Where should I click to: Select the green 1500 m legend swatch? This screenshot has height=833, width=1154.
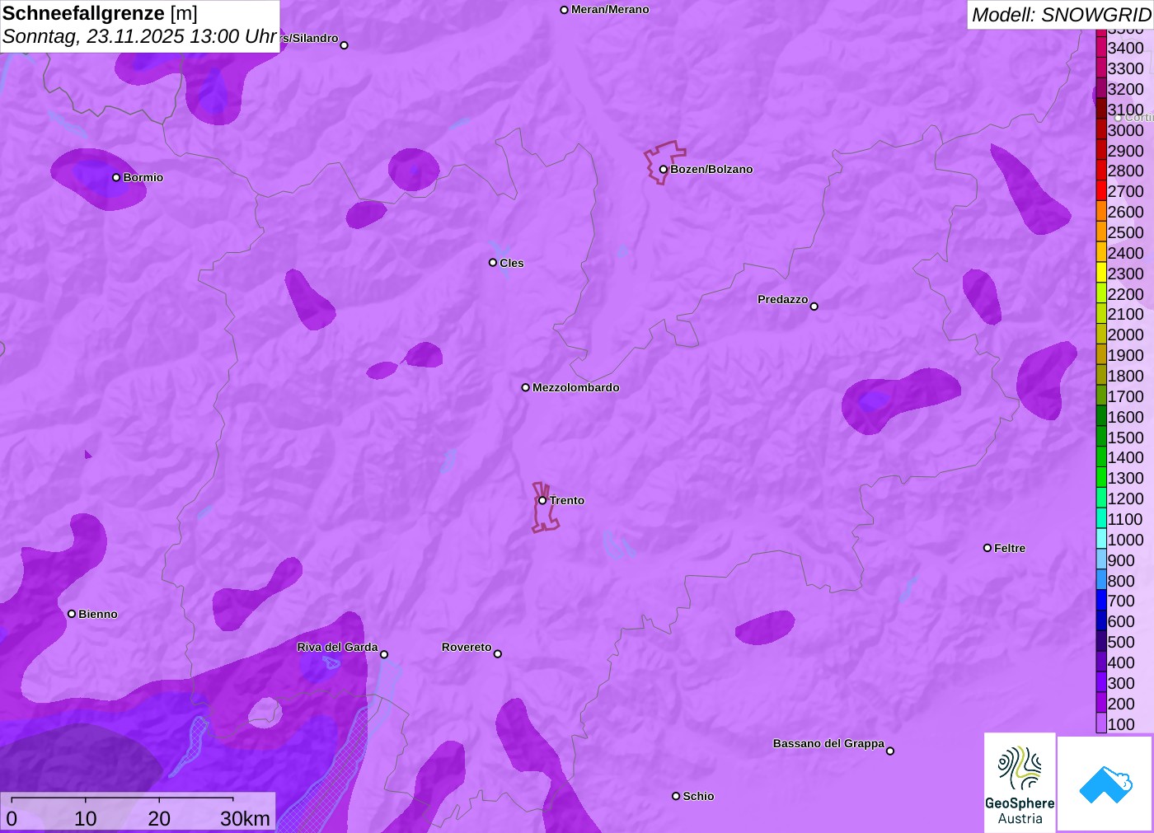pos(1101,438)
